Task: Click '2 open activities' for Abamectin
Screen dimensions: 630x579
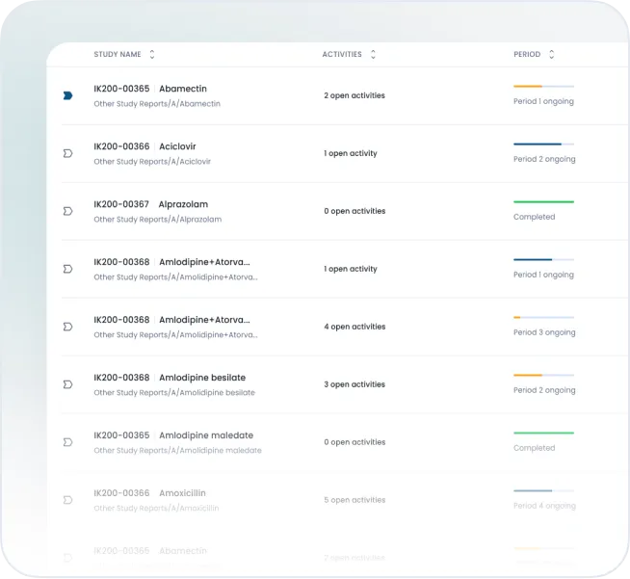Action: click(354, 95)
